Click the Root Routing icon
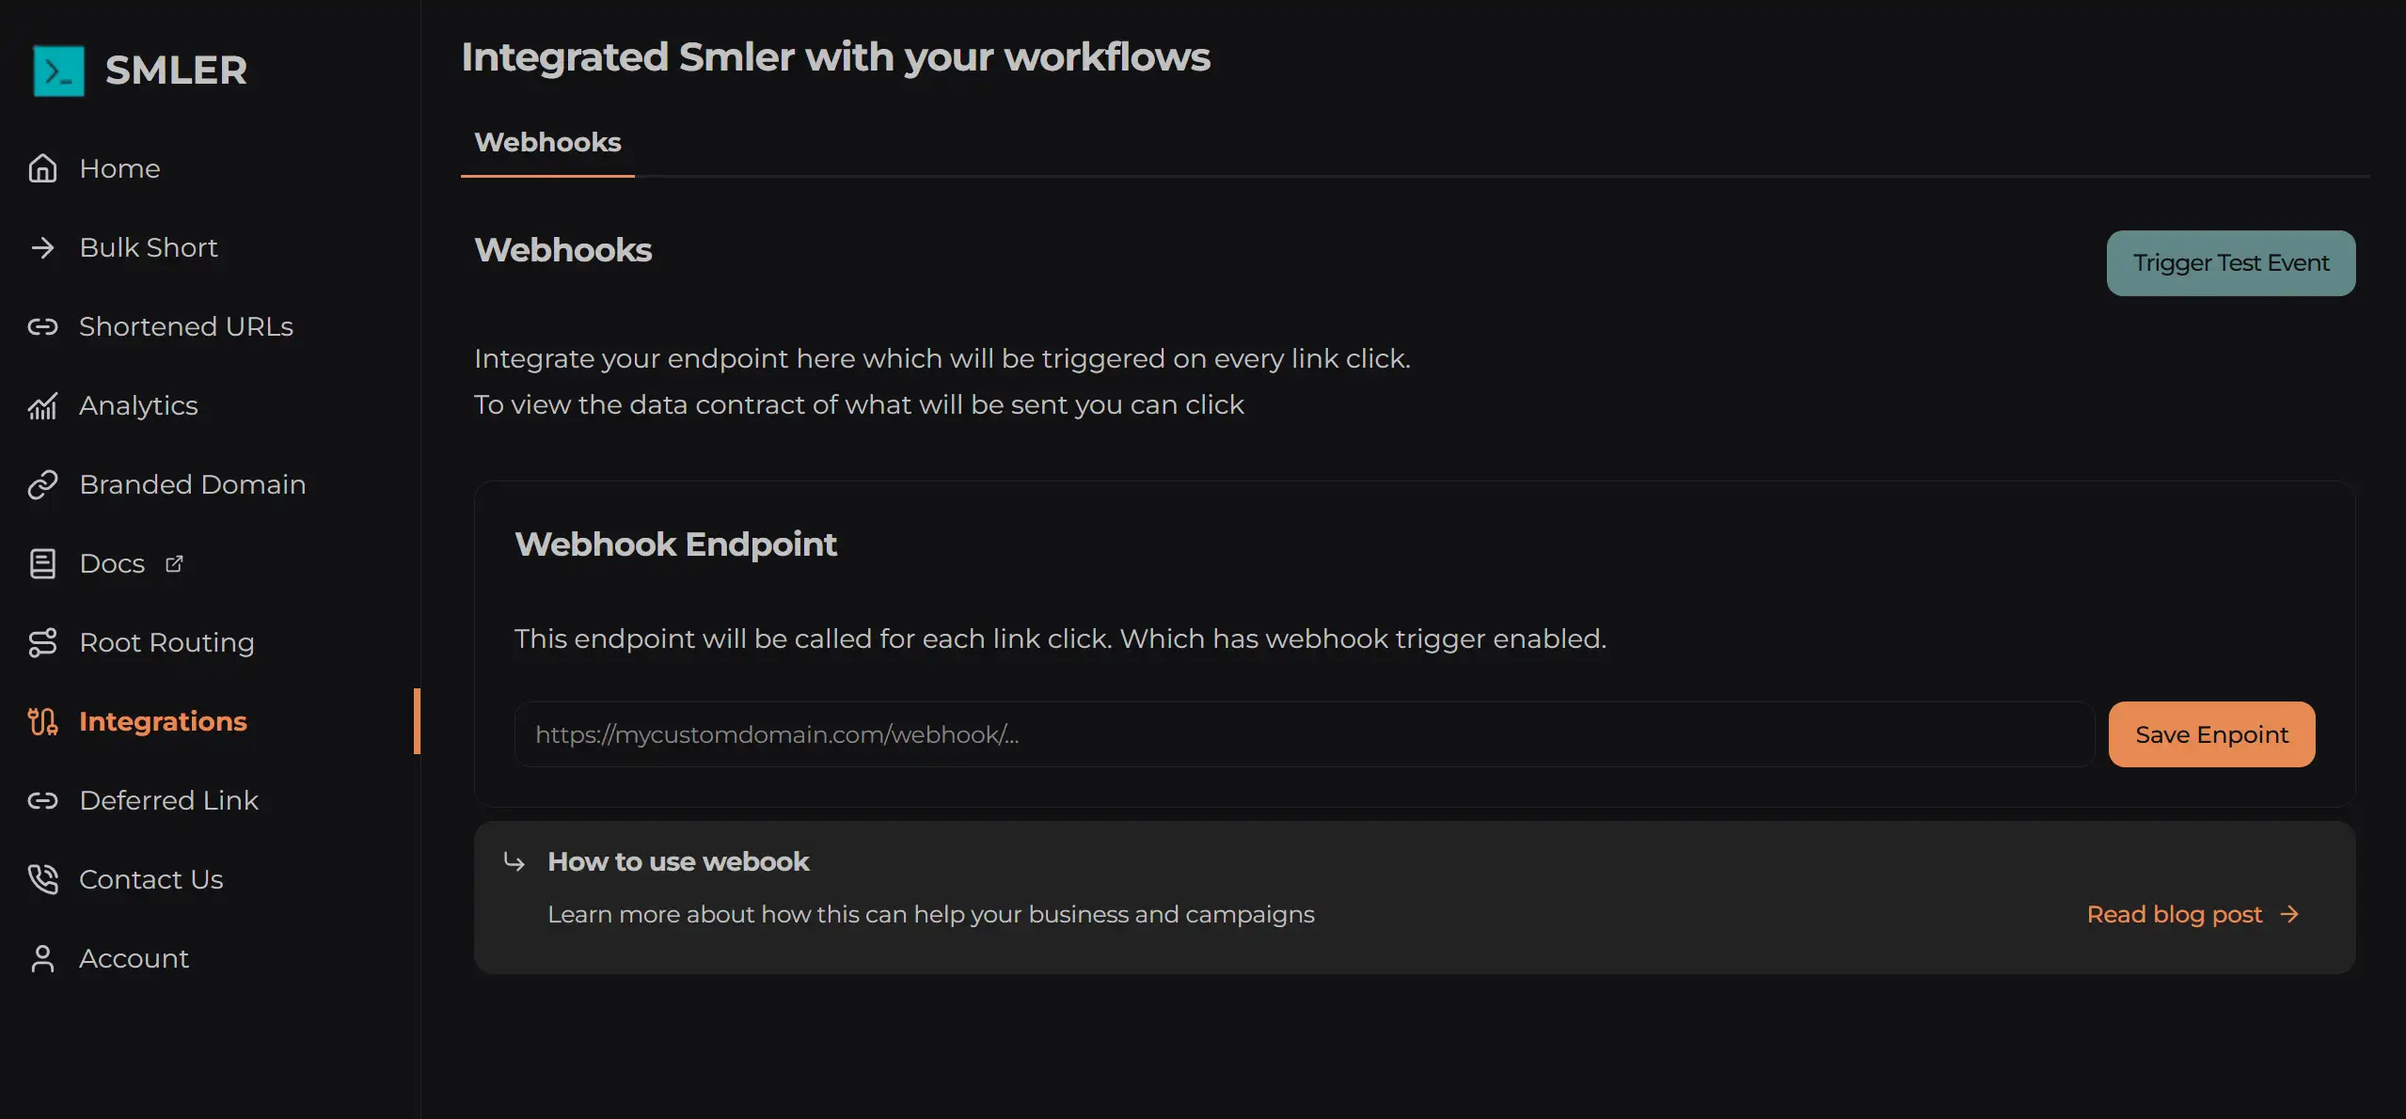 coord(42,642)
